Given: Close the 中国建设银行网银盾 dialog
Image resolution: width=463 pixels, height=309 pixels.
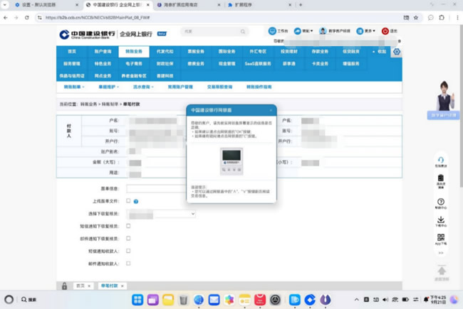Looking at the screenshot, I should (x=271, y=111).
